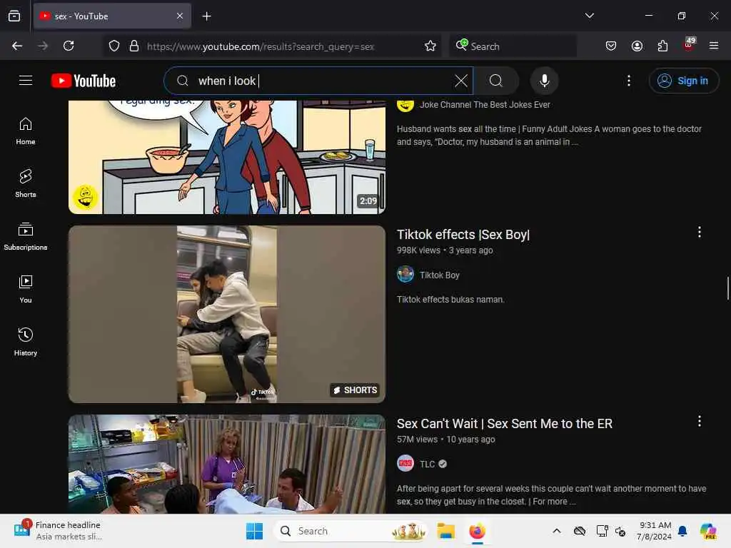Open the You section in sidebar
This screenshot has width=731, height=548.
pos(26,290)
